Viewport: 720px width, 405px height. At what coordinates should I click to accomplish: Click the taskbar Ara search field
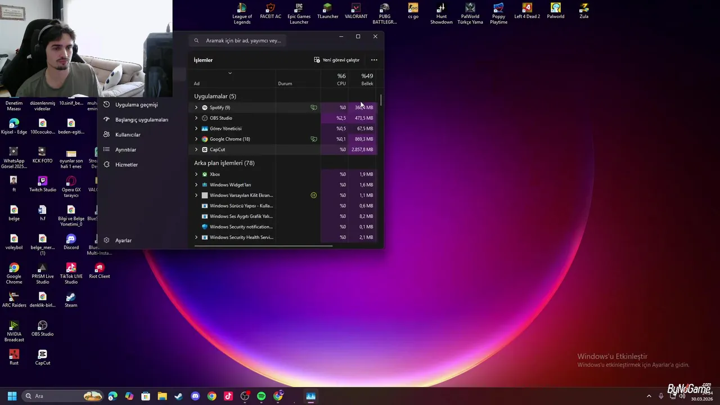(x=62, y=396)
